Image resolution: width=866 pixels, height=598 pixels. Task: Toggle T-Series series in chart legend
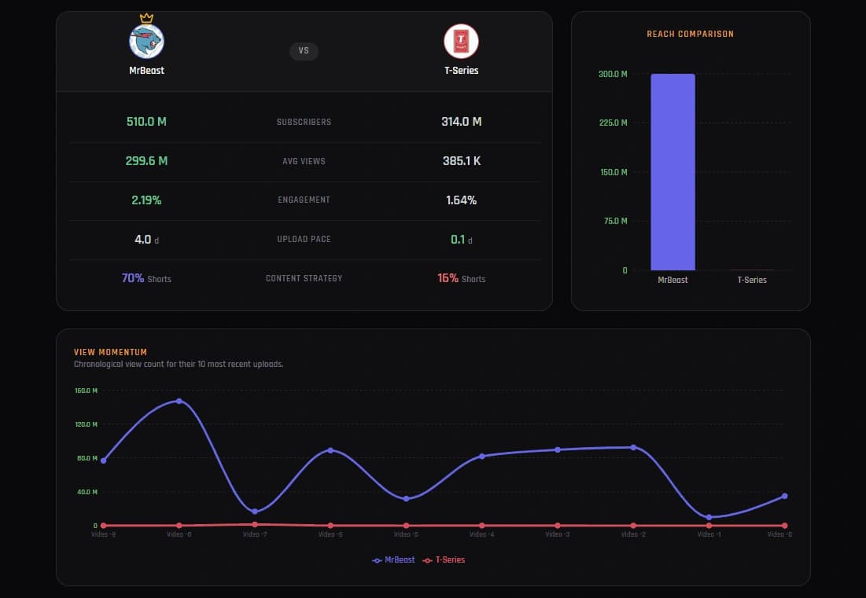pos(444,560)
